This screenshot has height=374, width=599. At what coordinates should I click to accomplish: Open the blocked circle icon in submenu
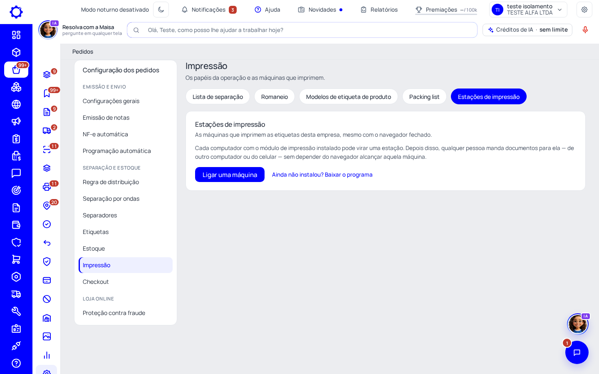[47, 299]
